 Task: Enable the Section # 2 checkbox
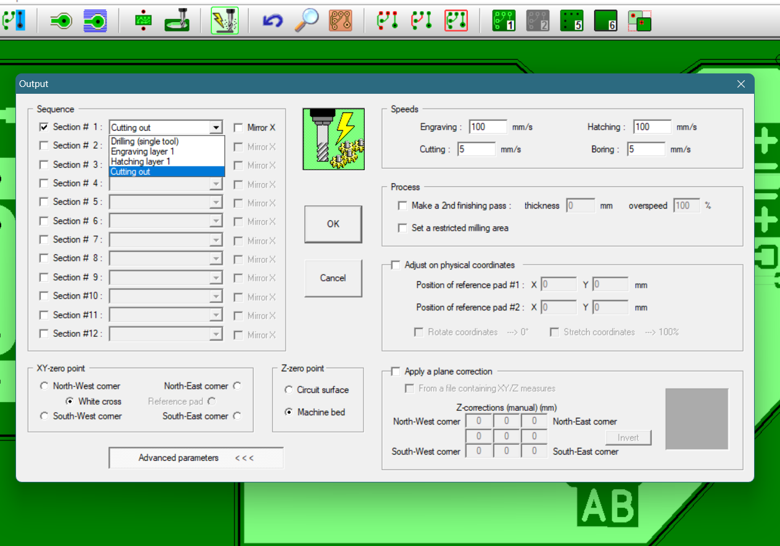point(44,146)
